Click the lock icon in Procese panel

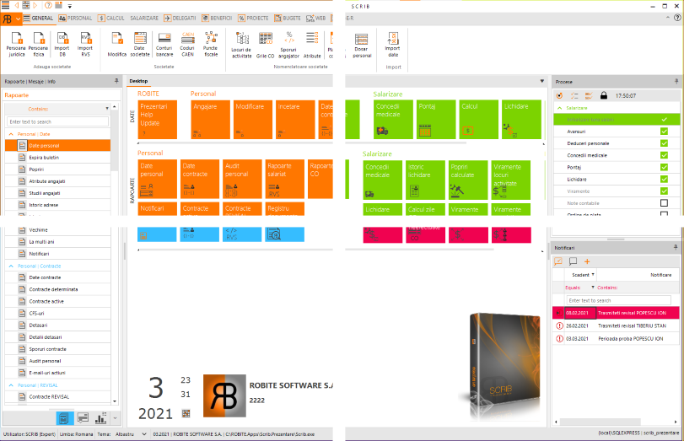[x=603, y=95]
